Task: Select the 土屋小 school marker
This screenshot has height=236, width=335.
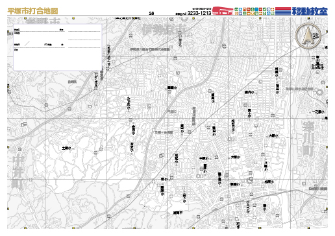Action: pyautogui.click(x=66, y=148)
